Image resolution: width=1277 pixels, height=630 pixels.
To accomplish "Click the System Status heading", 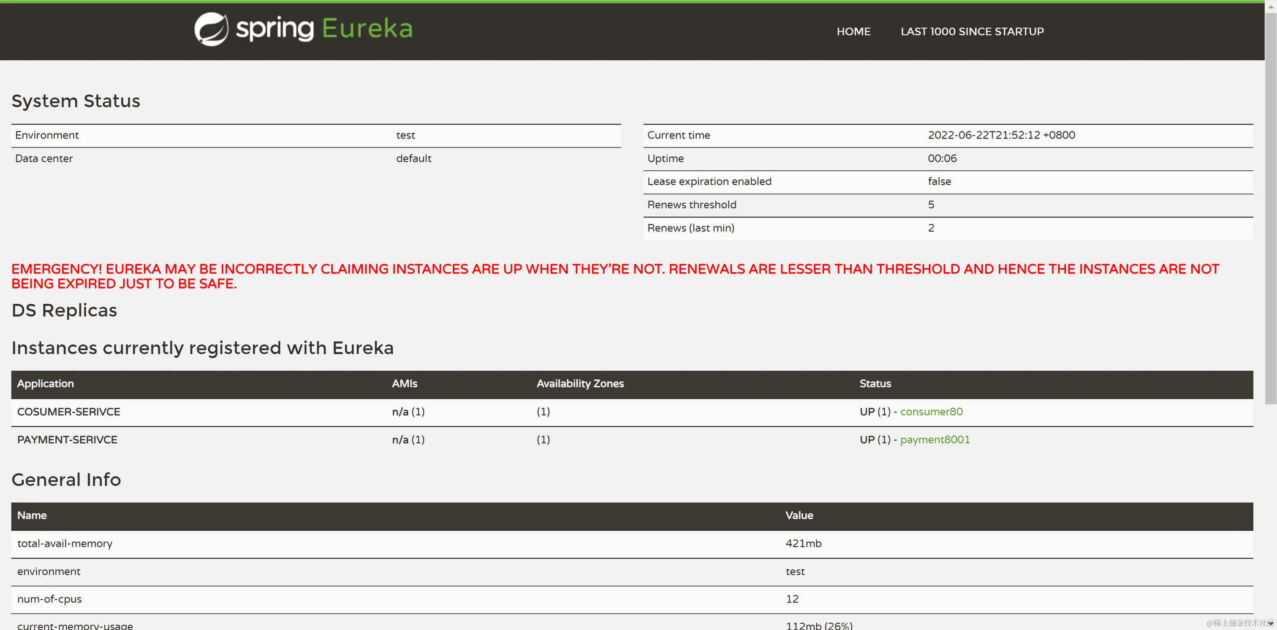I will point(76,101).
